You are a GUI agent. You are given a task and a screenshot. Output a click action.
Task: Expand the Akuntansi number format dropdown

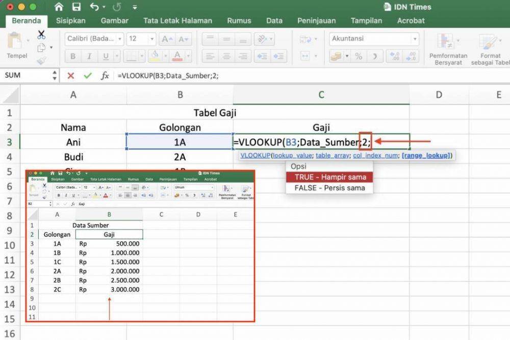[415, 39]
